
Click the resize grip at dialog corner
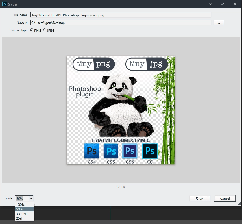tap(240, 204)
